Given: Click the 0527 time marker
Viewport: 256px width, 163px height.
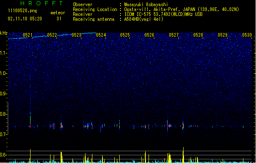Looking at the screenshot, I should tap(174, 35).
